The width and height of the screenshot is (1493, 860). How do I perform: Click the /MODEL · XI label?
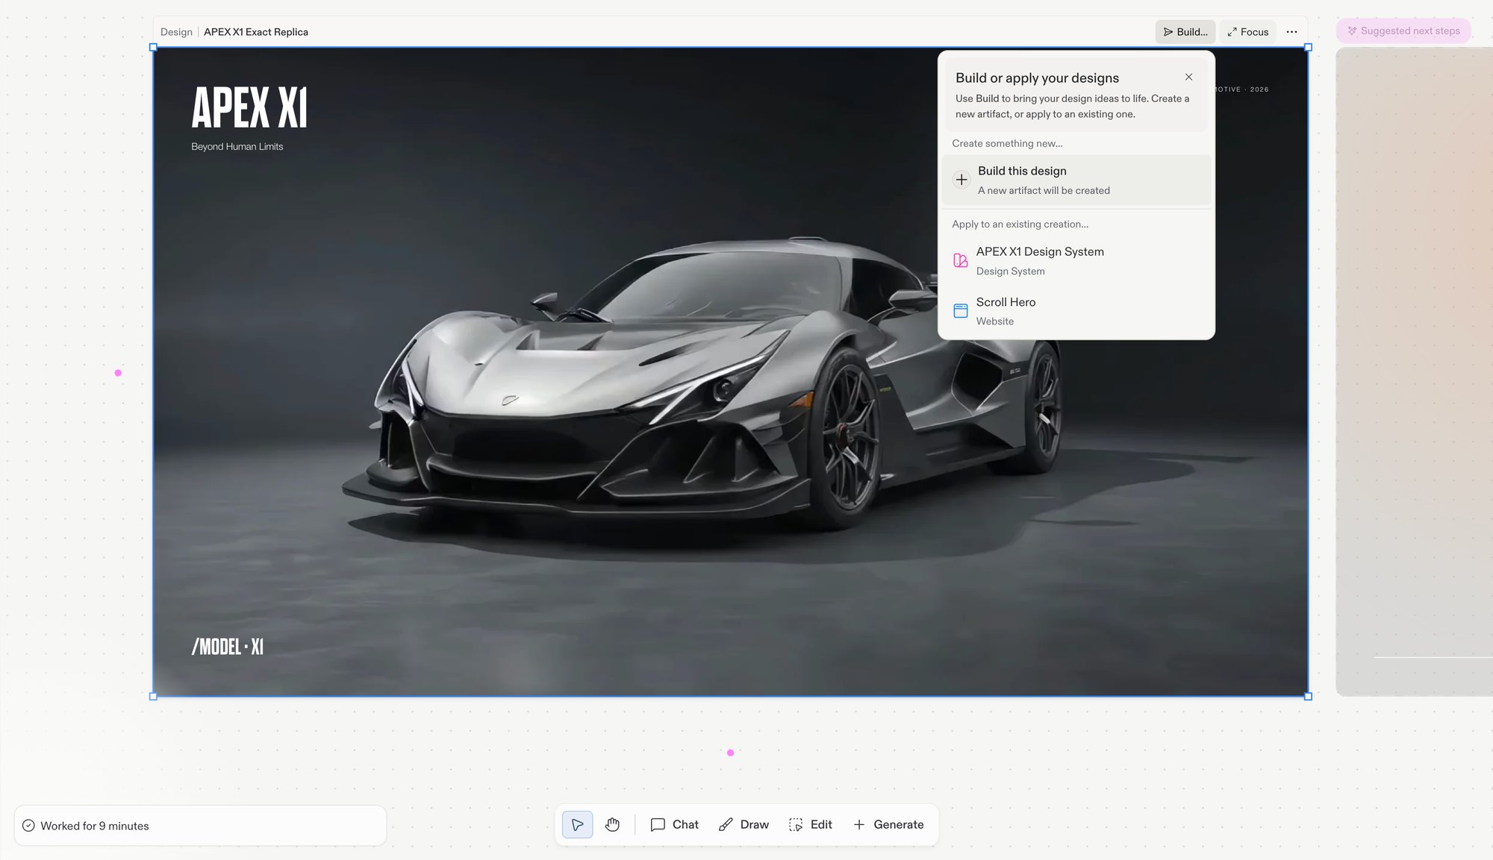click(228, 647)
